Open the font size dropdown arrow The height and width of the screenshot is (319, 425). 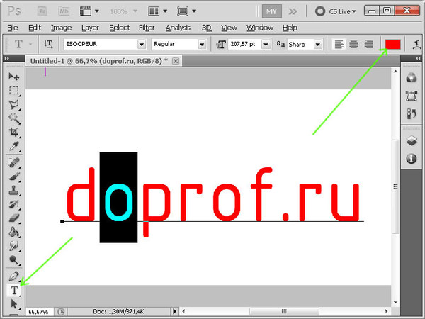266,44
